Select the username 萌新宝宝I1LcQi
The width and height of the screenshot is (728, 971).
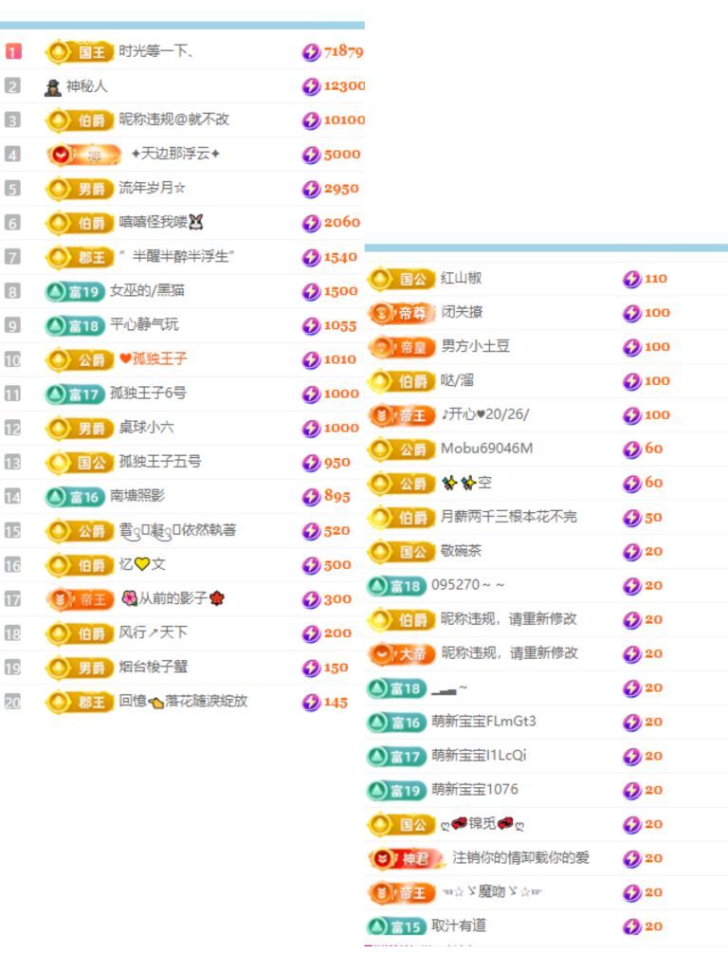[x=479, y=756]
